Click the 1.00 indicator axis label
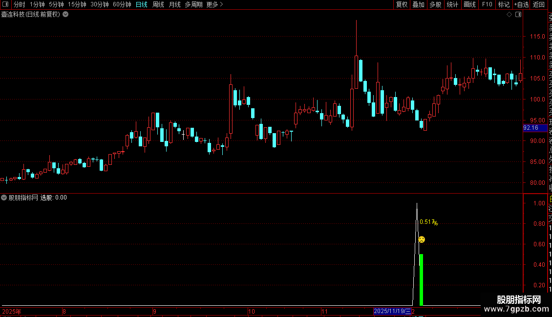The image size is (552, 317). pos(539,203)
